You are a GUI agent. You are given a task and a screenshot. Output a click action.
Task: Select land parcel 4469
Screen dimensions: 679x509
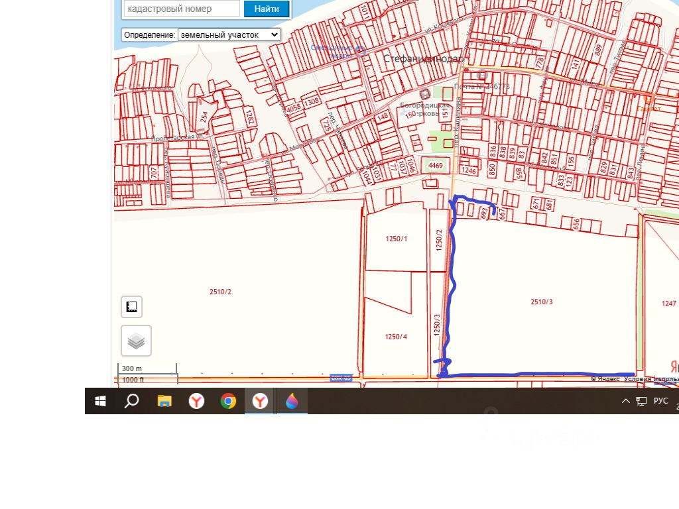(x=435, y=165)
